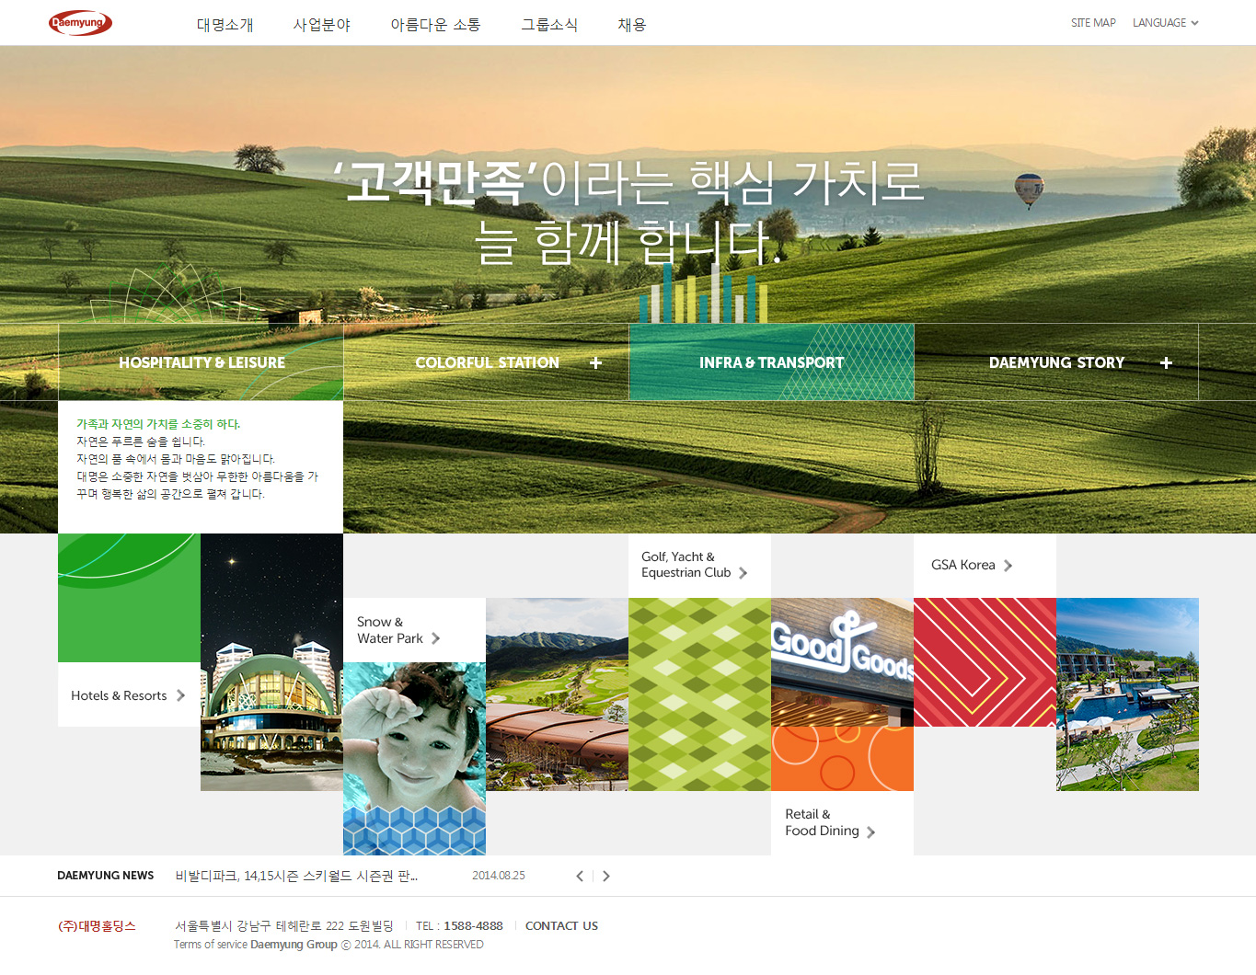The height and width of the screenshot is (975, 1256).
Task: Click the GSA Korea arrow icon
Action: 1008,566
